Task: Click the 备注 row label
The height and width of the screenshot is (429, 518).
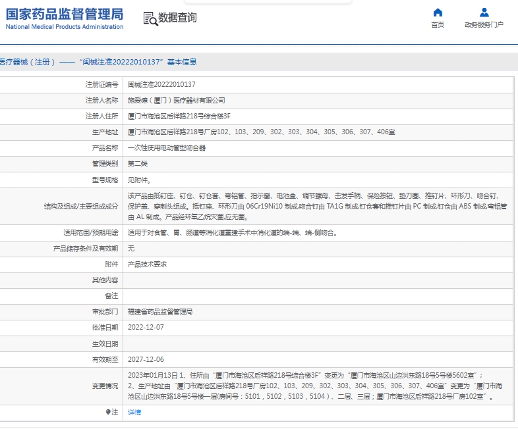Action: click(x=111, y=296)
